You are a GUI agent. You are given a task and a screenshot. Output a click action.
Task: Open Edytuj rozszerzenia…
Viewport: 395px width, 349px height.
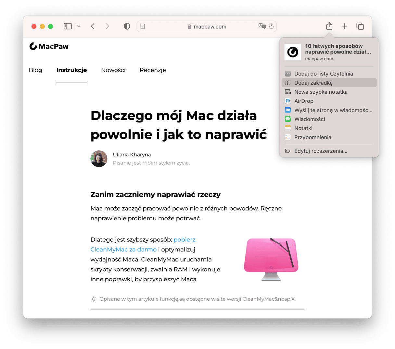329,151
